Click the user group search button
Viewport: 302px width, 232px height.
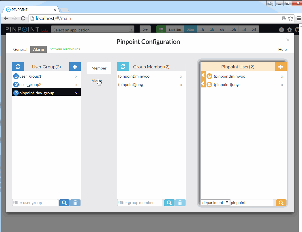tap(64, 203)
